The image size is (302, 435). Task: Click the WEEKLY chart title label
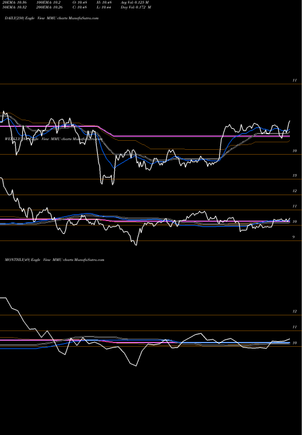54,140
